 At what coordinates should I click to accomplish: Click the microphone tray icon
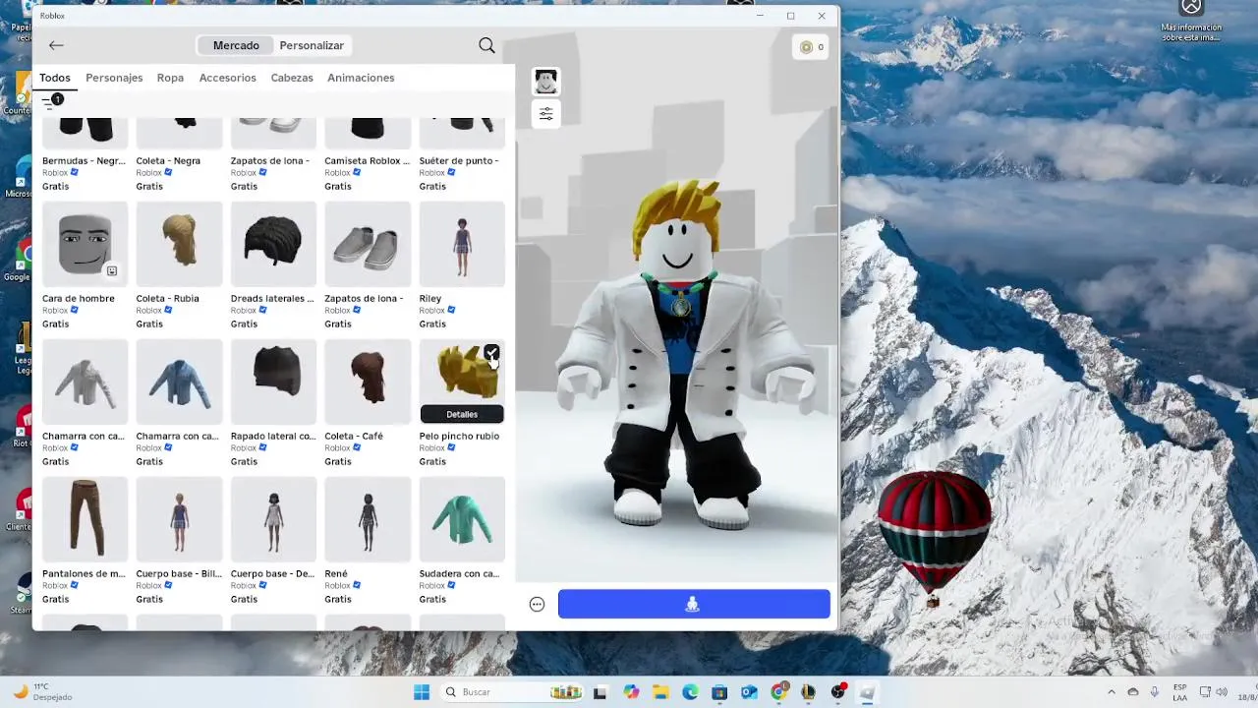coord(1153,692)
